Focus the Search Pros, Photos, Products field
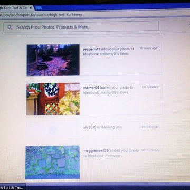 click(81, 27)
